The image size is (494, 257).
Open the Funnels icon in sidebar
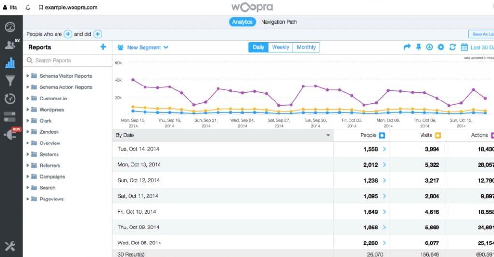[x=10, y=81]
